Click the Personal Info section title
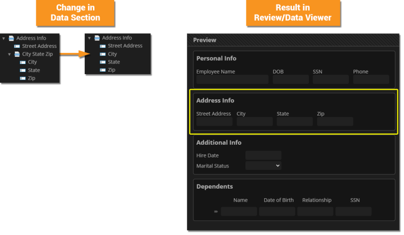Image resolution: width=404 pixels, height=235 pixels. click(x=216, y=58)
